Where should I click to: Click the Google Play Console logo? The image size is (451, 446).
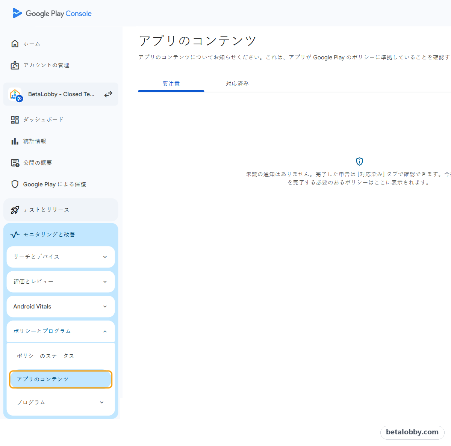coord(52,13)
